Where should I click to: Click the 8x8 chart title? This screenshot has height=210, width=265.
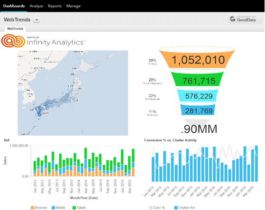point(7,140)
